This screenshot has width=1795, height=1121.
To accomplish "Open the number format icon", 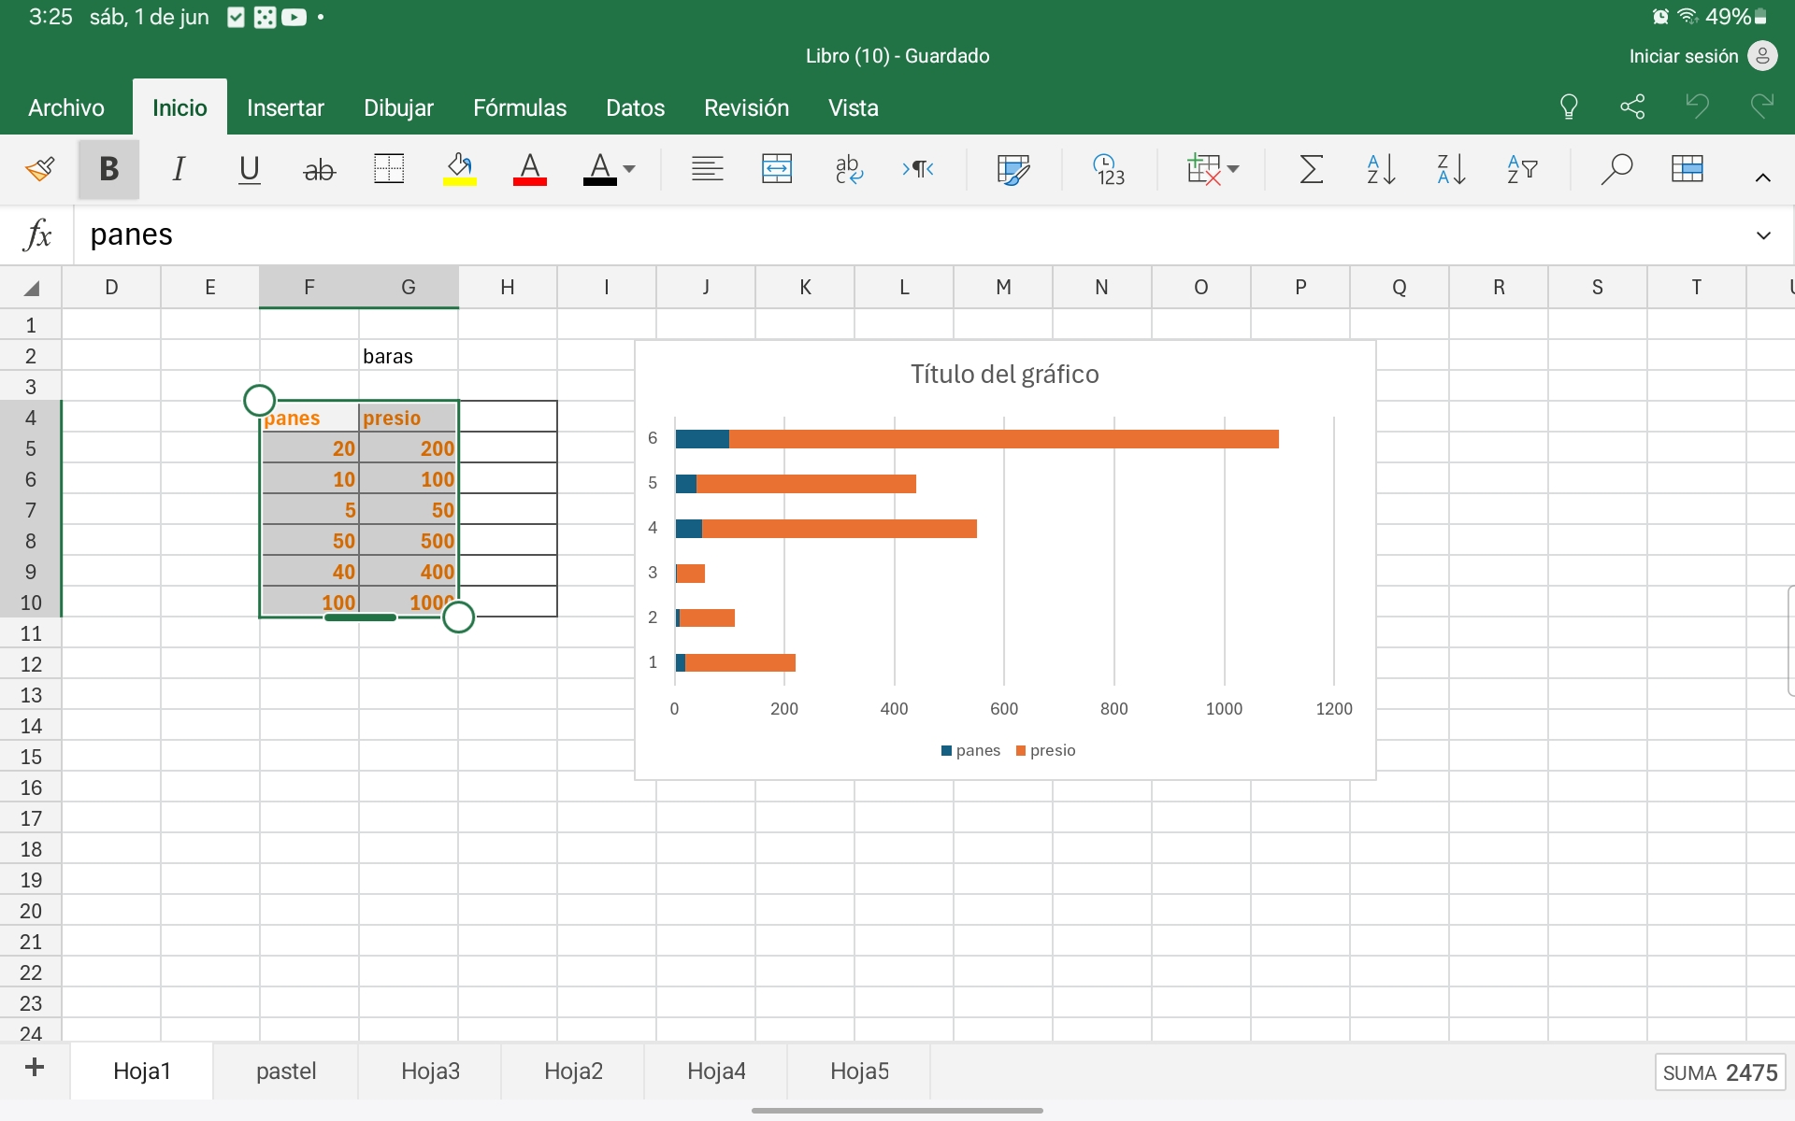I will [x=1109, y=169].
